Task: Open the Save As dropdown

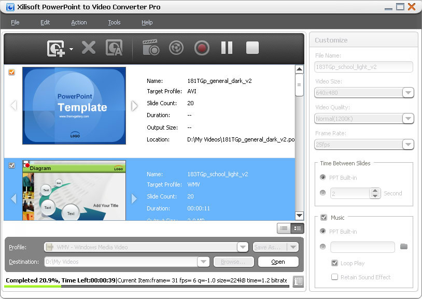Action: tap(292, 247)
